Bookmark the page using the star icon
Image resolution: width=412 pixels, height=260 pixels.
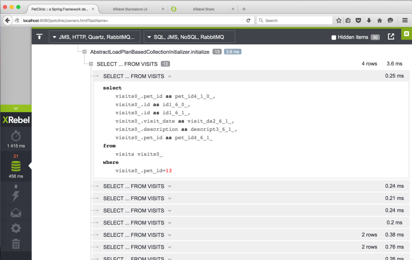pyautogui.click(x=338, y=20)
